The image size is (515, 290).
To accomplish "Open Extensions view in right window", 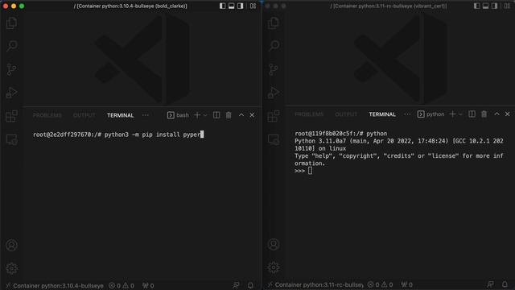I will click(274, 116).
